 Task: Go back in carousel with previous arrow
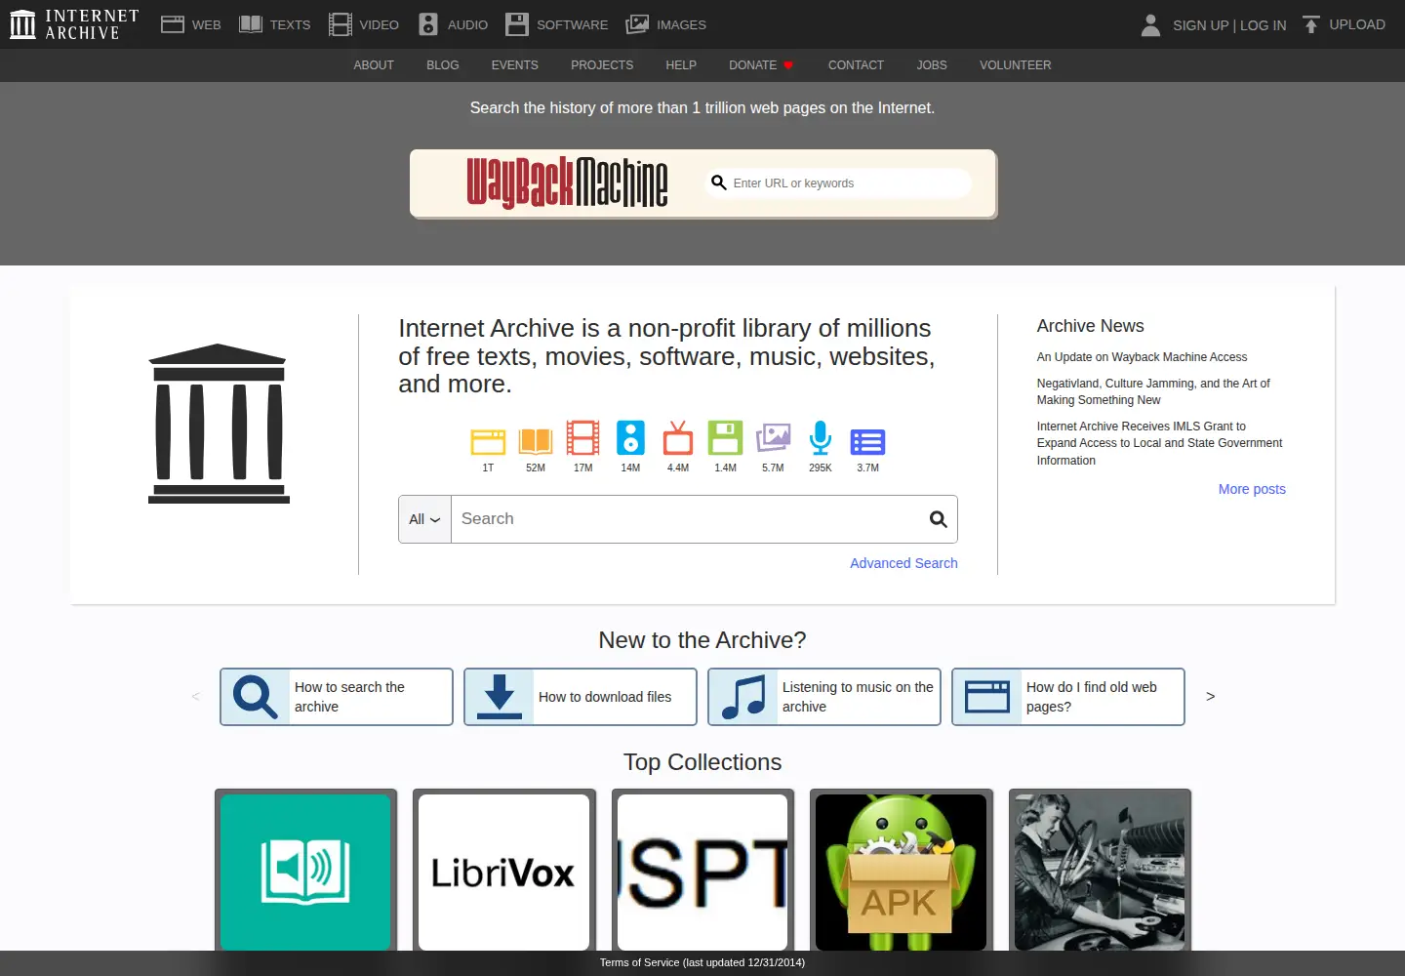pos(195,697)
